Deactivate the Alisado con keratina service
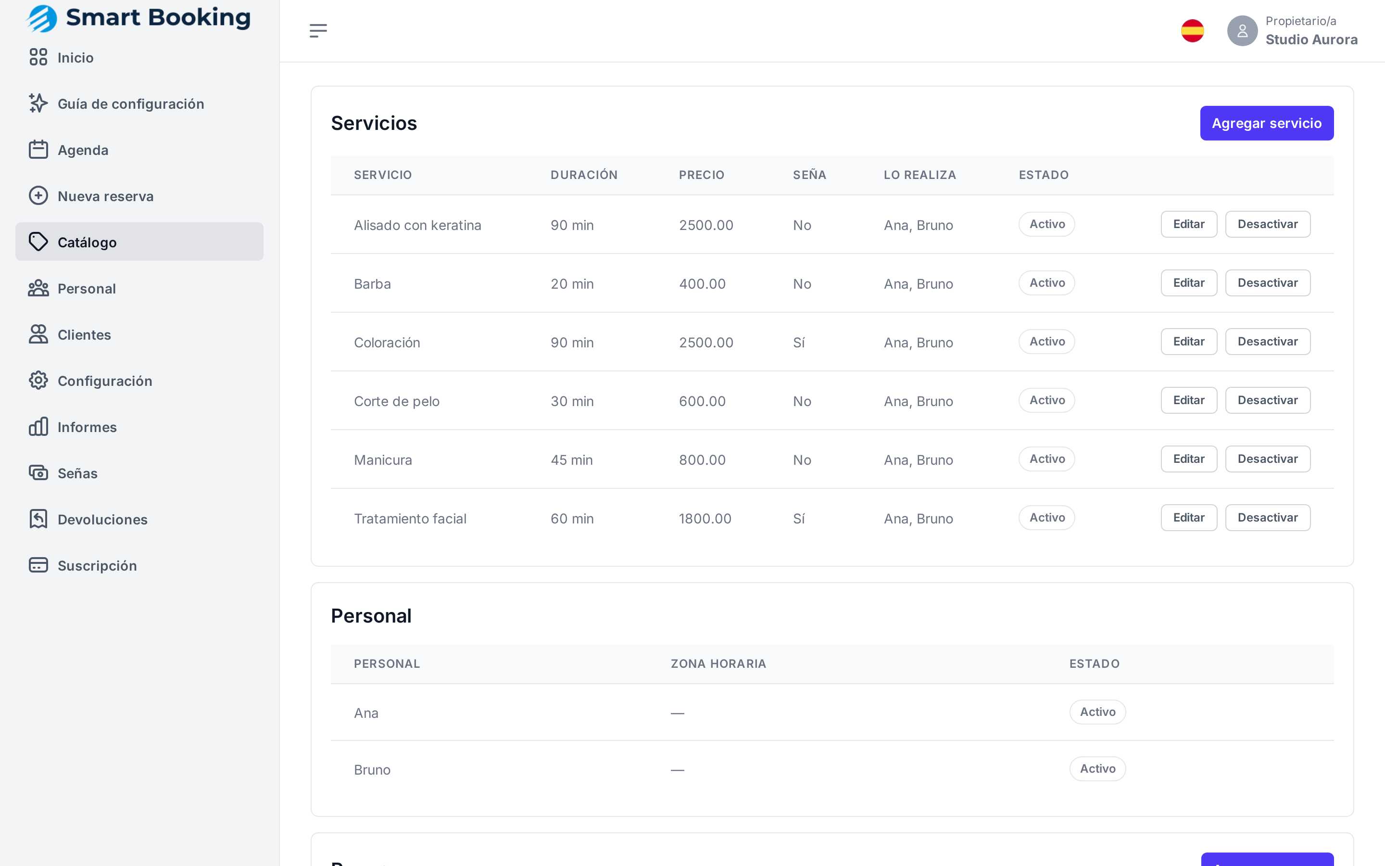 (x=1268, y=224)
